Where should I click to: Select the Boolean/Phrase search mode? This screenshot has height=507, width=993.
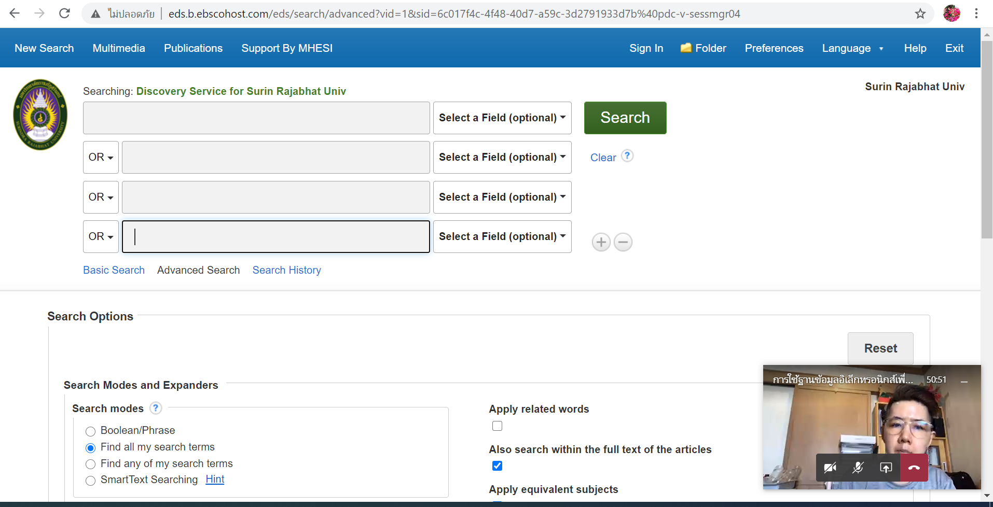(x=91, y=431)
